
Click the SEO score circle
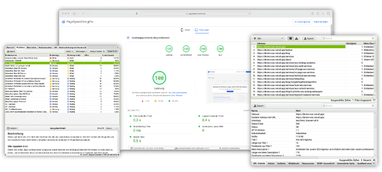pyautogui.click(x=220, y=49)
